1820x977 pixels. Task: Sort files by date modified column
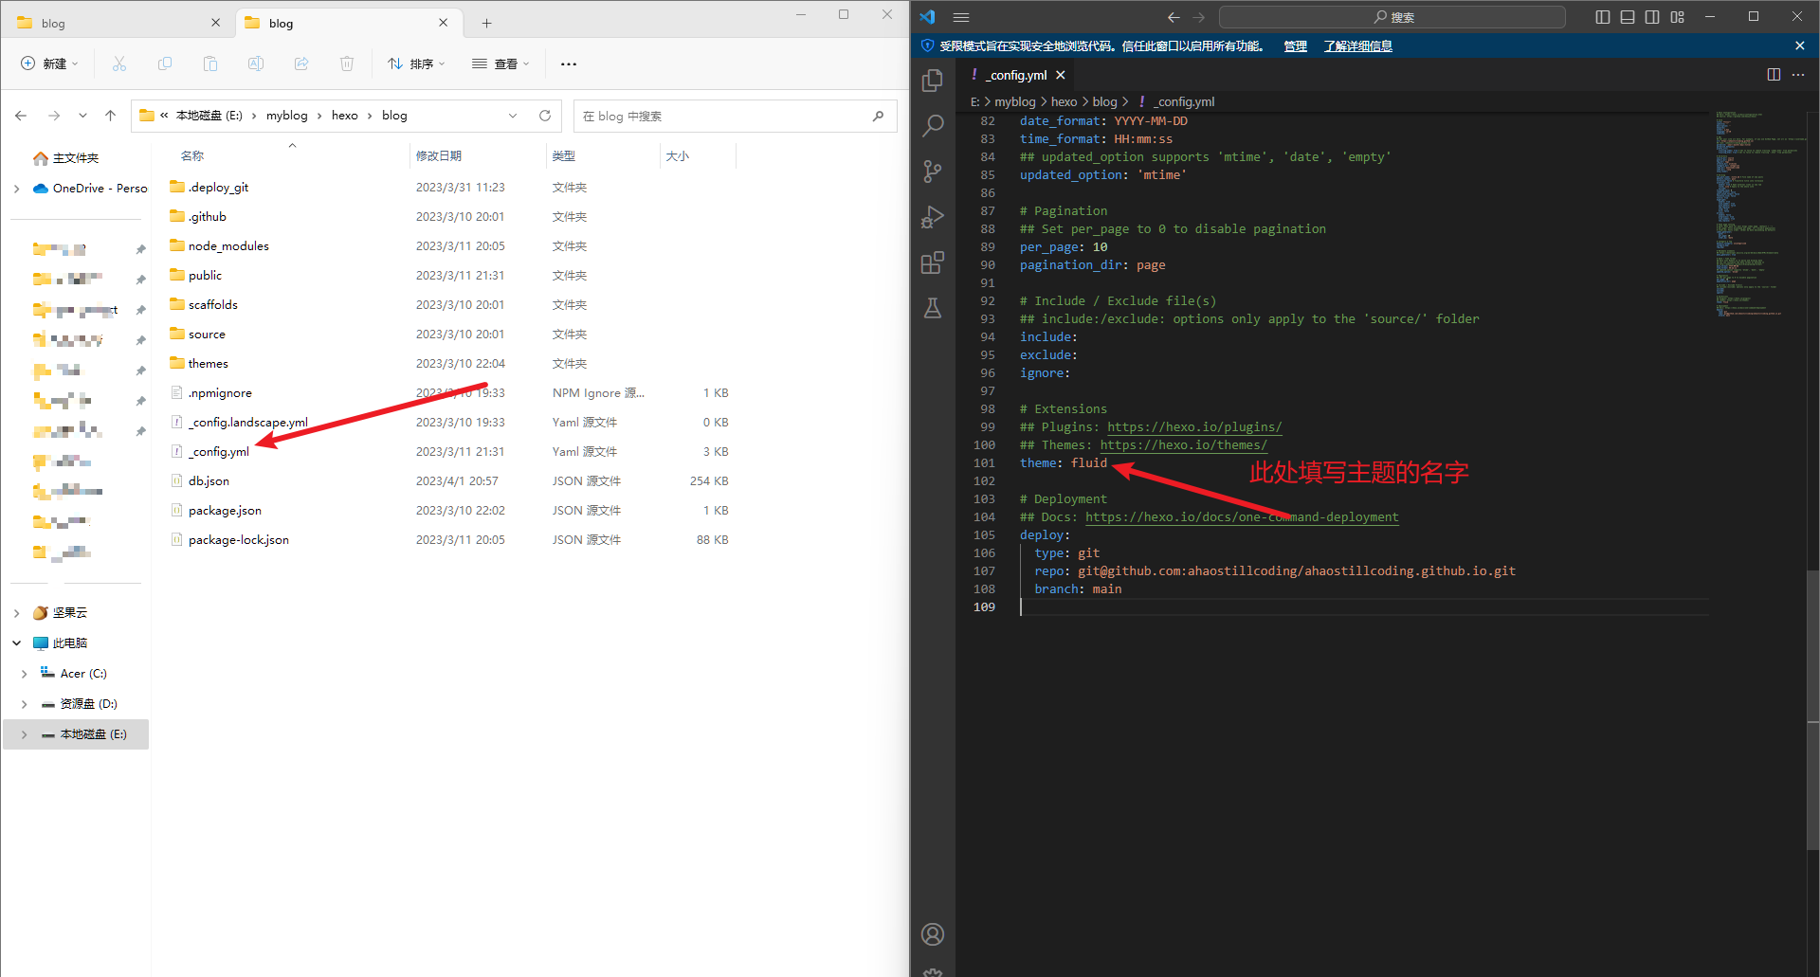(439, 155)
